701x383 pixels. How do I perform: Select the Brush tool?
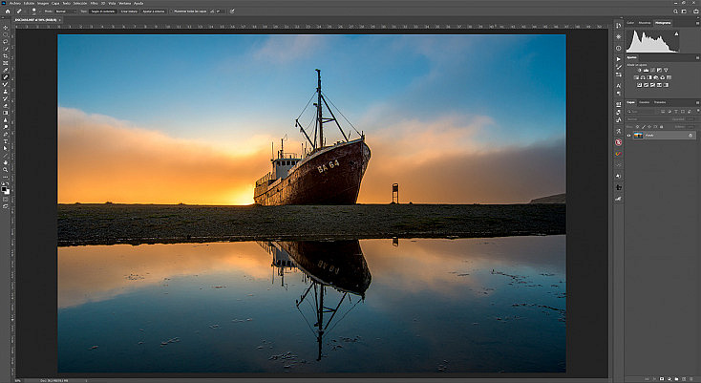click(x=6, y=84)
